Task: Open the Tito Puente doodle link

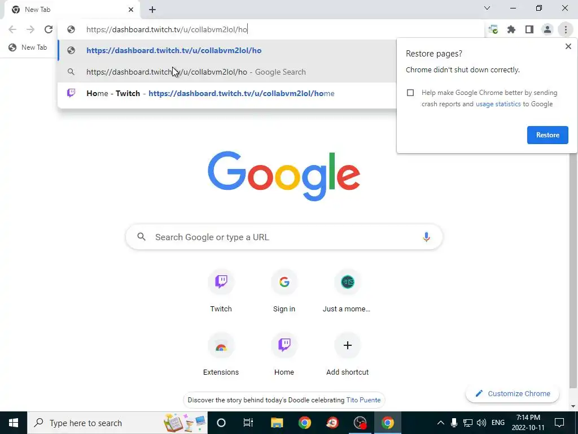Action: click(363, 400)
